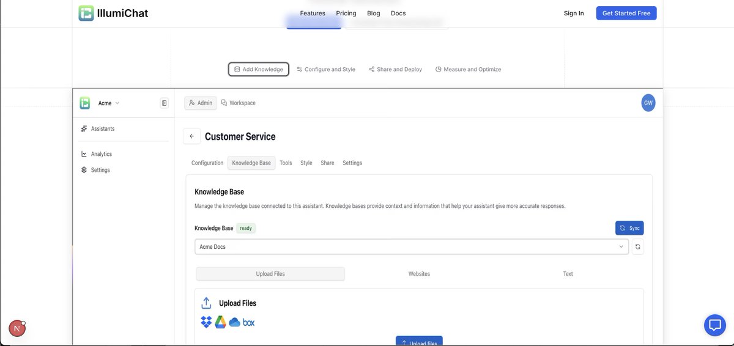Select the Share and Deploy step

click(x=396, y=69)
